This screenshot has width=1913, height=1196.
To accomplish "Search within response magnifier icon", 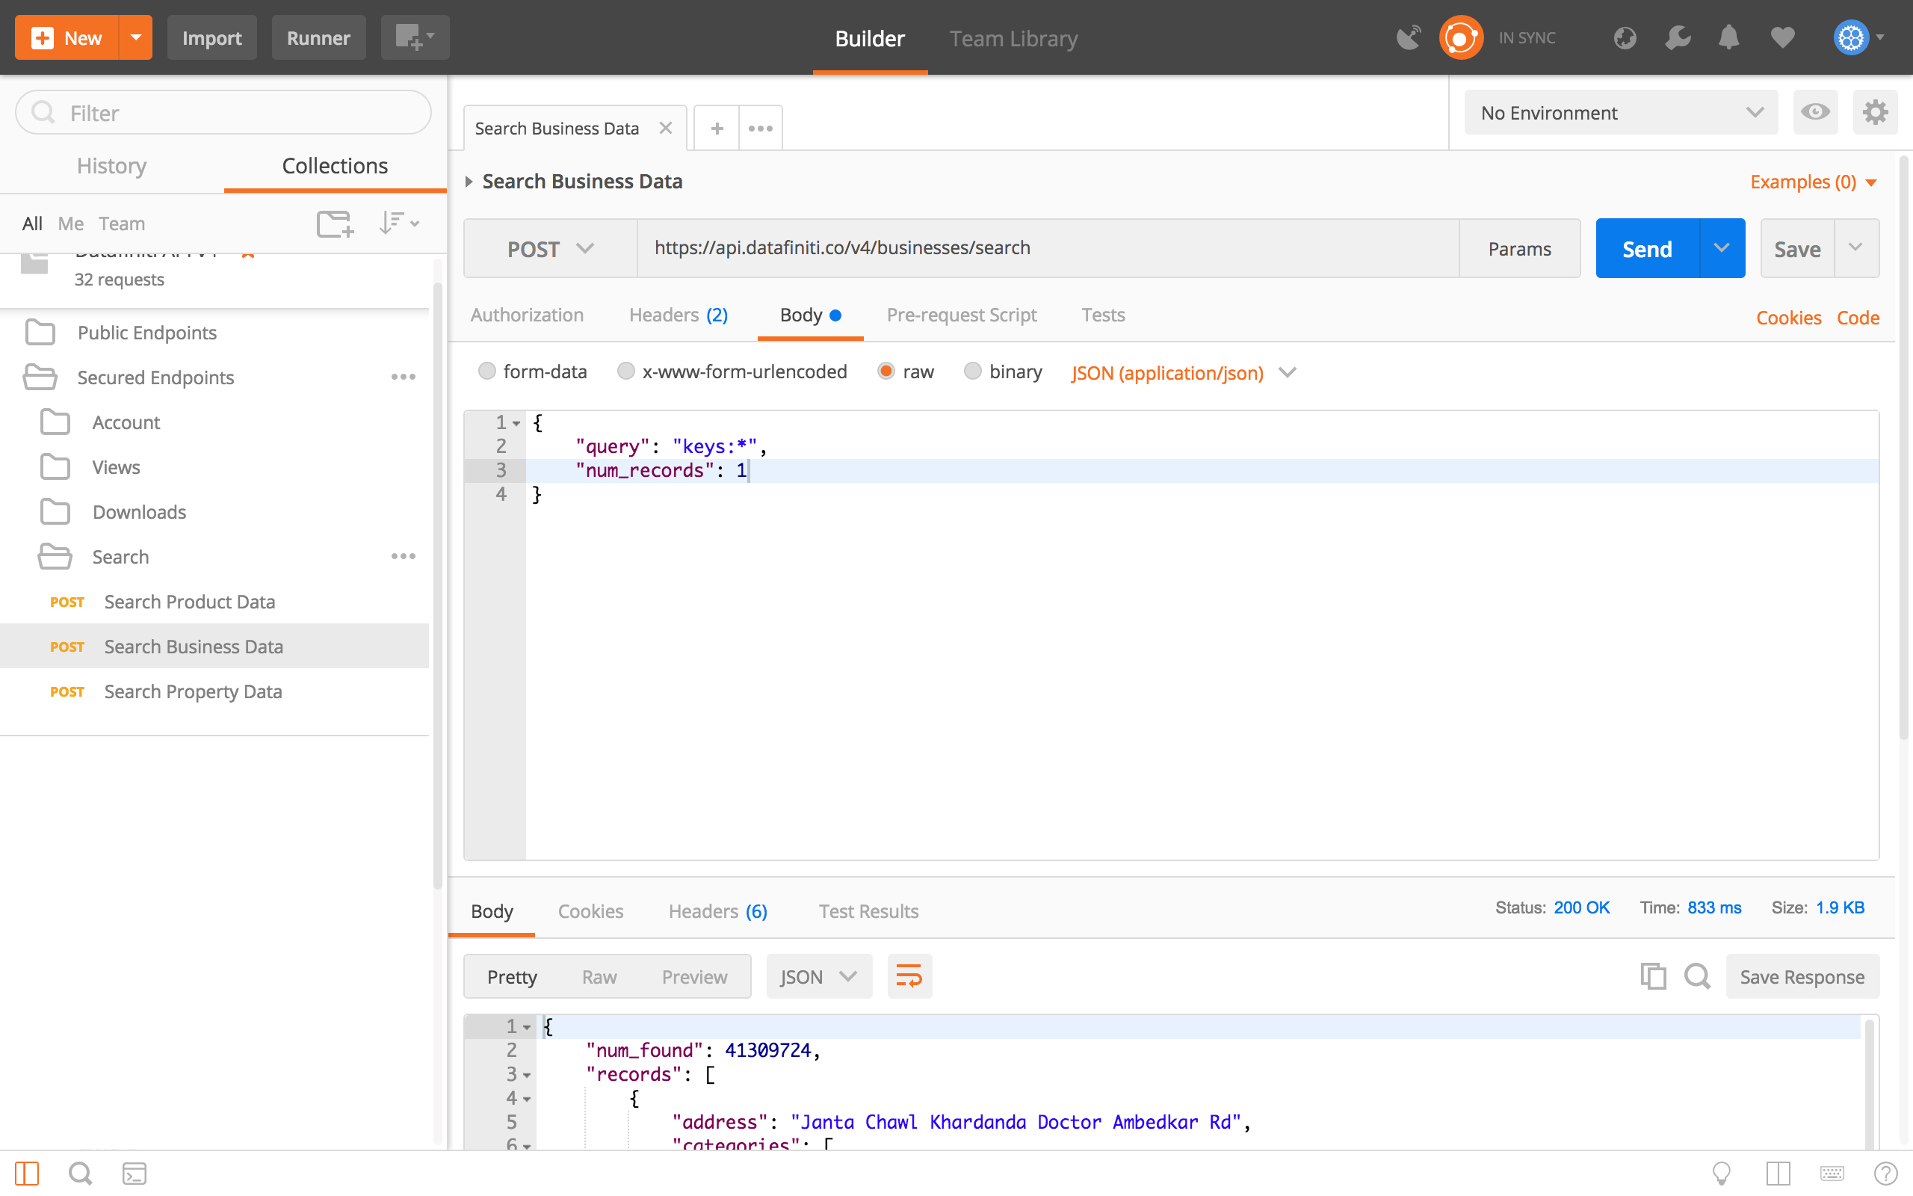I will (1696, 976).
